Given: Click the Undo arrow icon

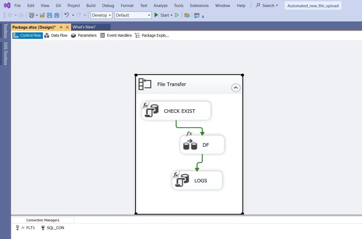Looking at the screenshot, I should pyautogui.click(x=67, y=15).
